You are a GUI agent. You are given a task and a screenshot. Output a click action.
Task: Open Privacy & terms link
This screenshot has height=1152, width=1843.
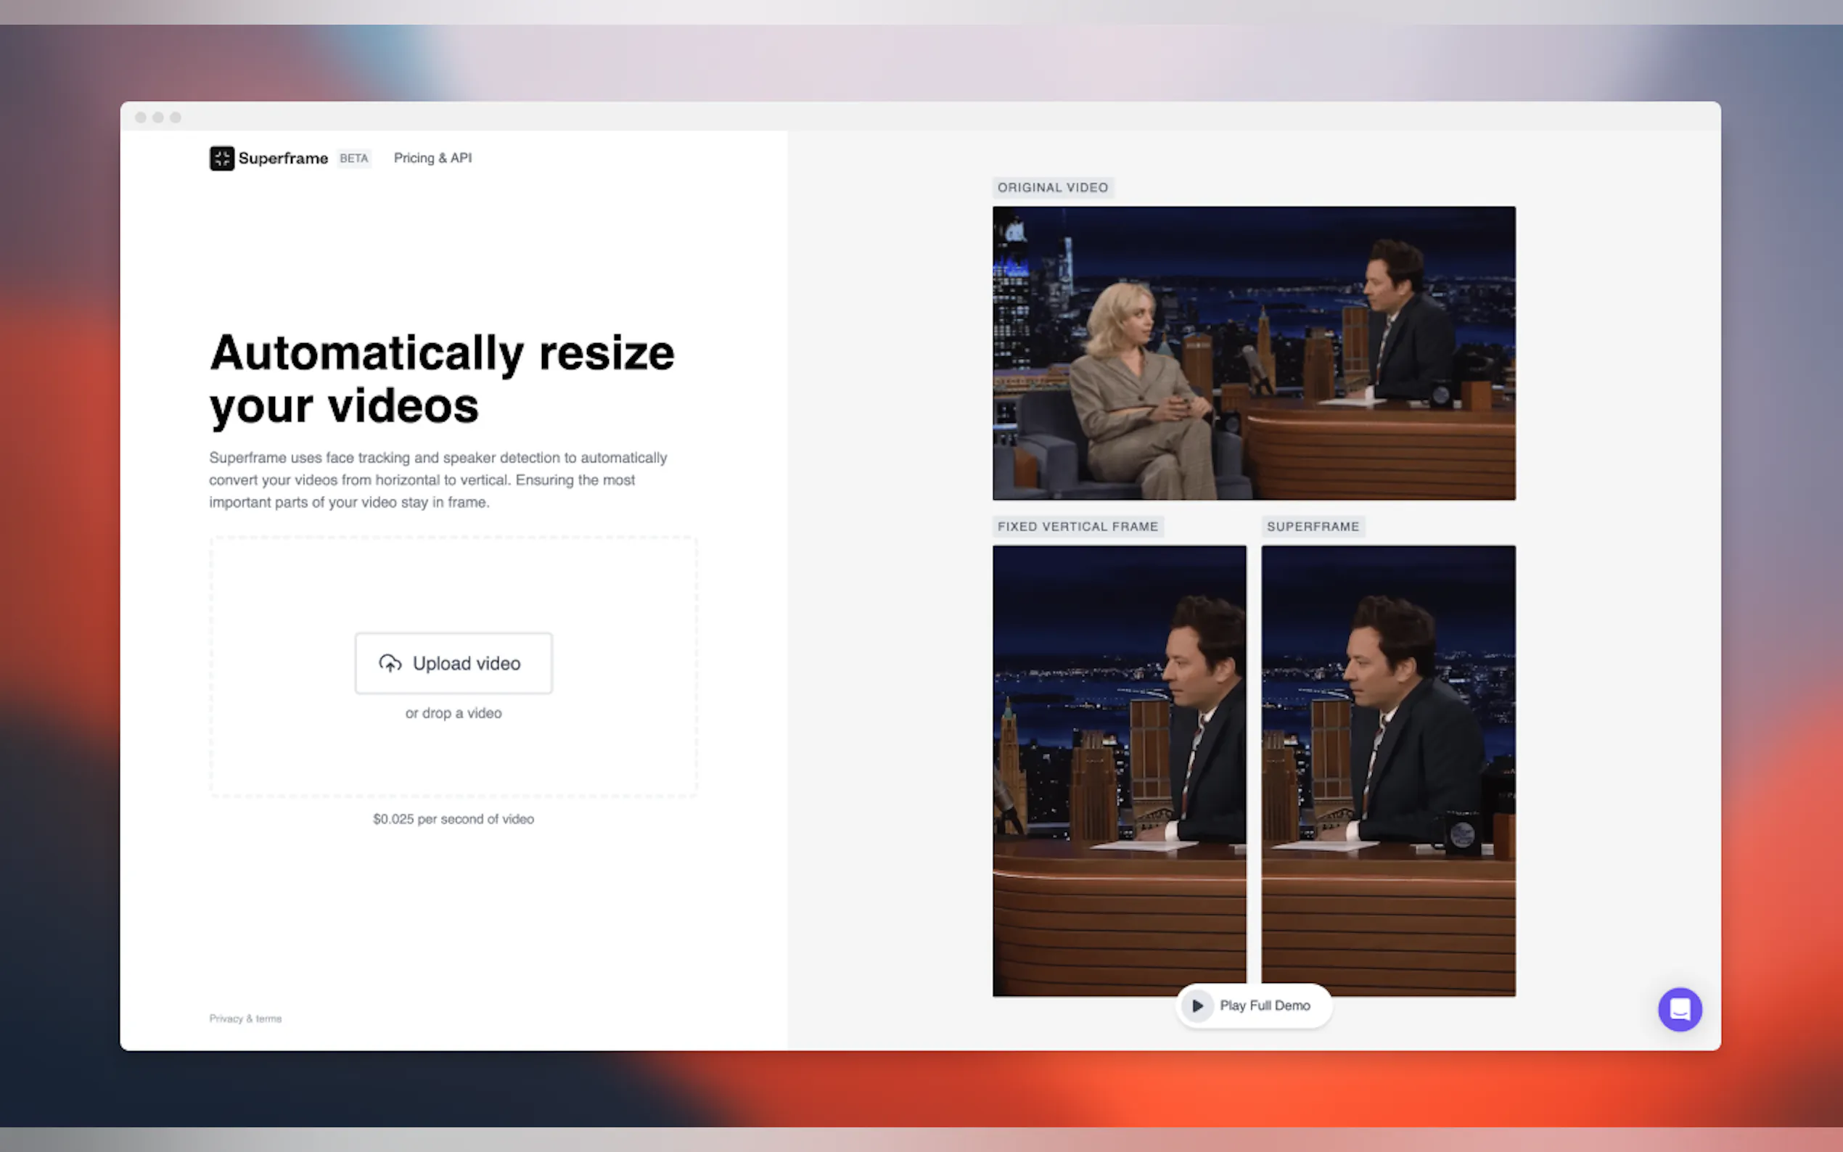pyautogui.click(x=245, y=1019)
